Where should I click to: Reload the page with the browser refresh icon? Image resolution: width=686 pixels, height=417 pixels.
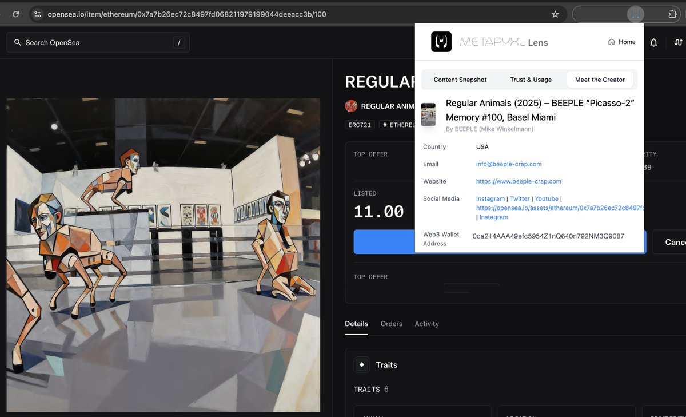click(x=15, y=14)
